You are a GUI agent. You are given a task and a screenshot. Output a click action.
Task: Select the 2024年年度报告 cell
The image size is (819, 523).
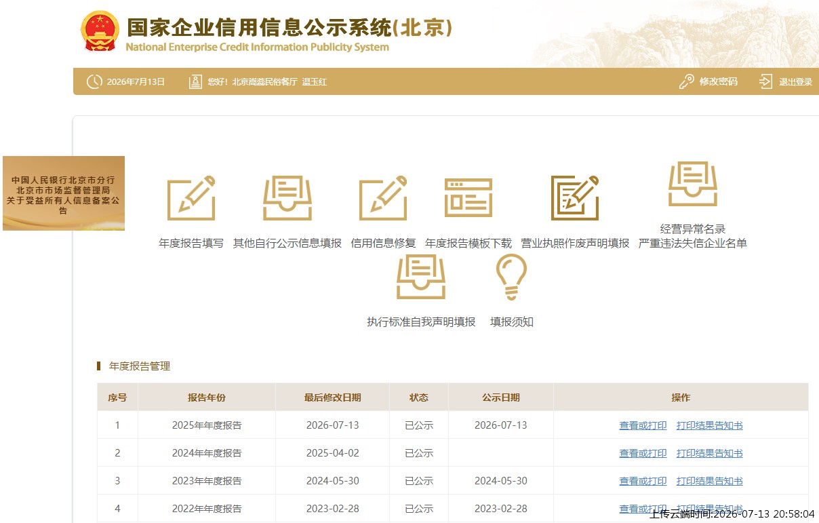pos(207,453)
